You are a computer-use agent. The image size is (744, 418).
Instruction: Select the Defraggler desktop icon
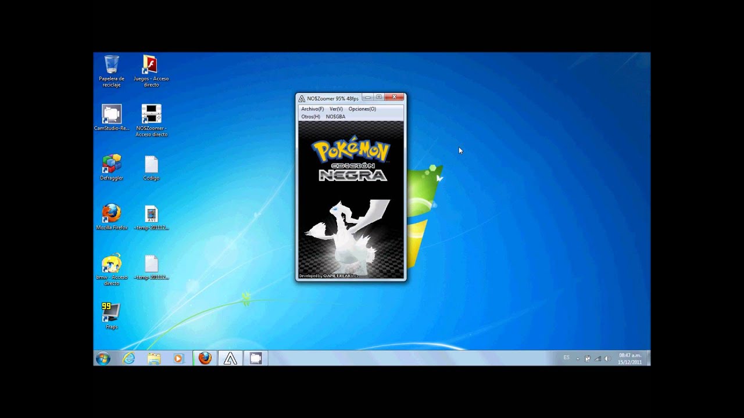click(x=112, y=168)
